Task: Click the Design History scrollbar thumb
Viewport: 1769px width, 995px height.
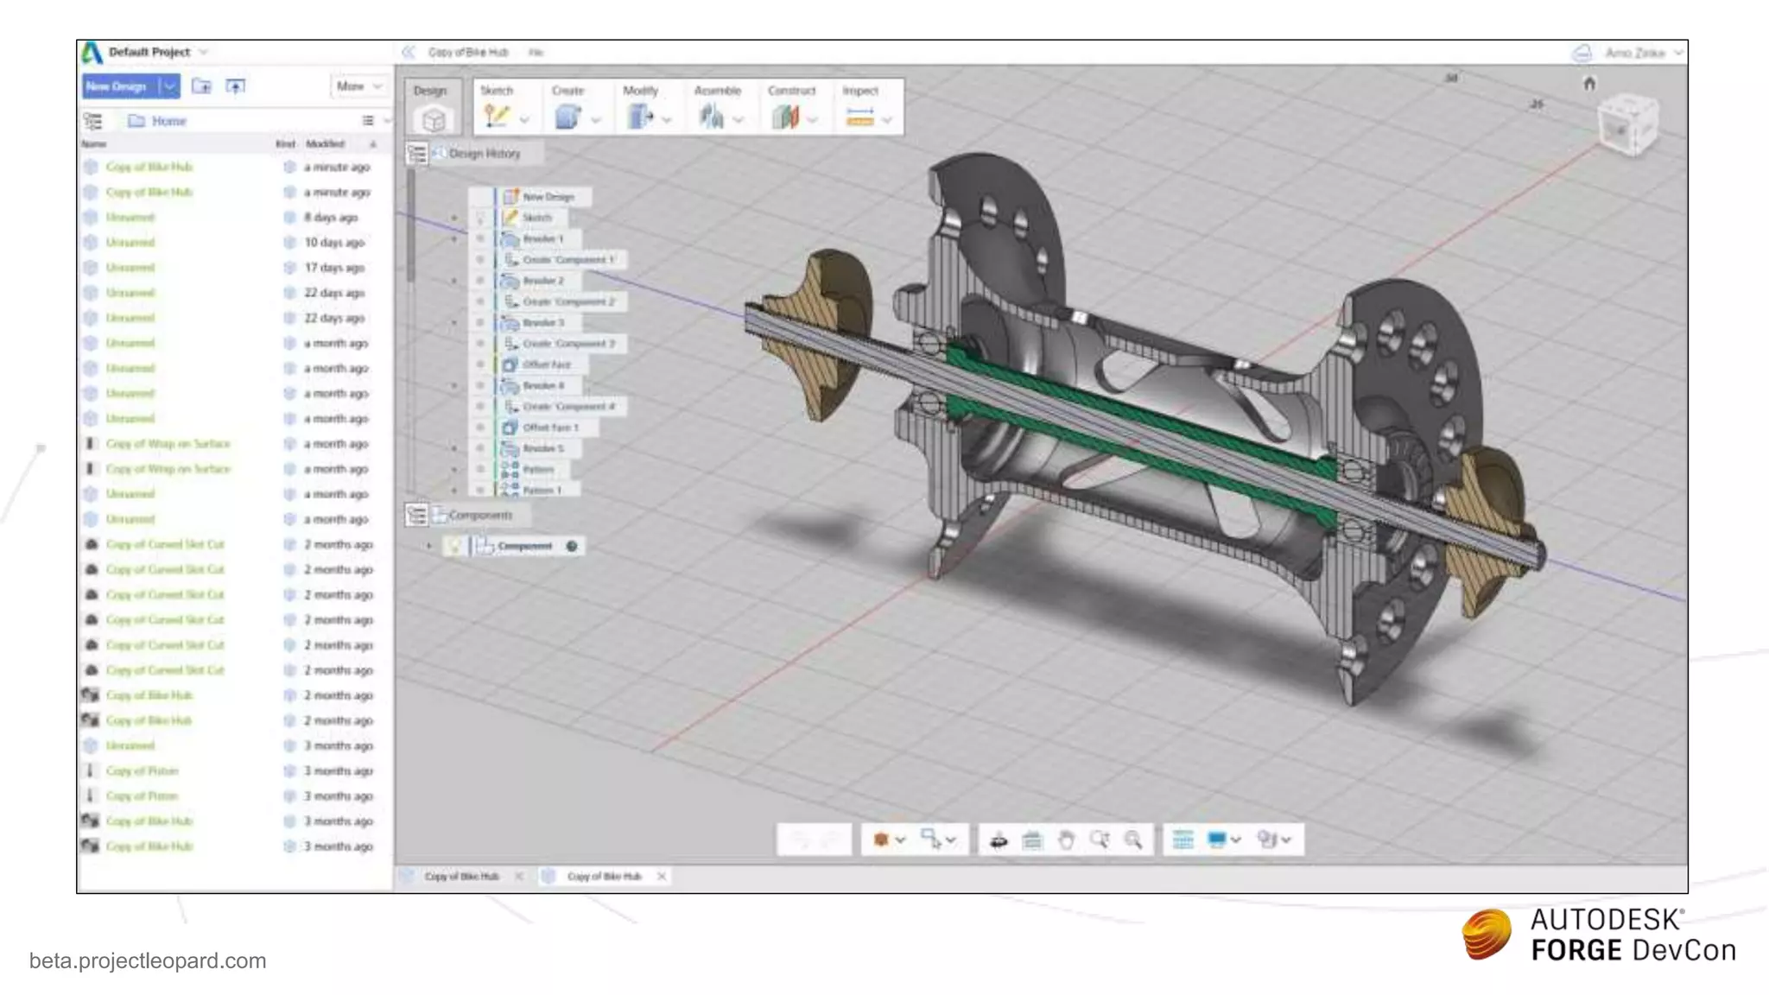Action: [411, 225]
